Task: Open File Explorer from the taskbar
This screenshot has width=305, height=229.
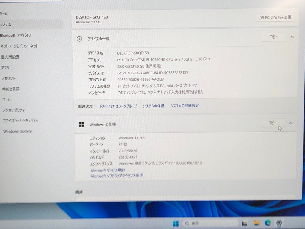Action: [x=256, y=223]
